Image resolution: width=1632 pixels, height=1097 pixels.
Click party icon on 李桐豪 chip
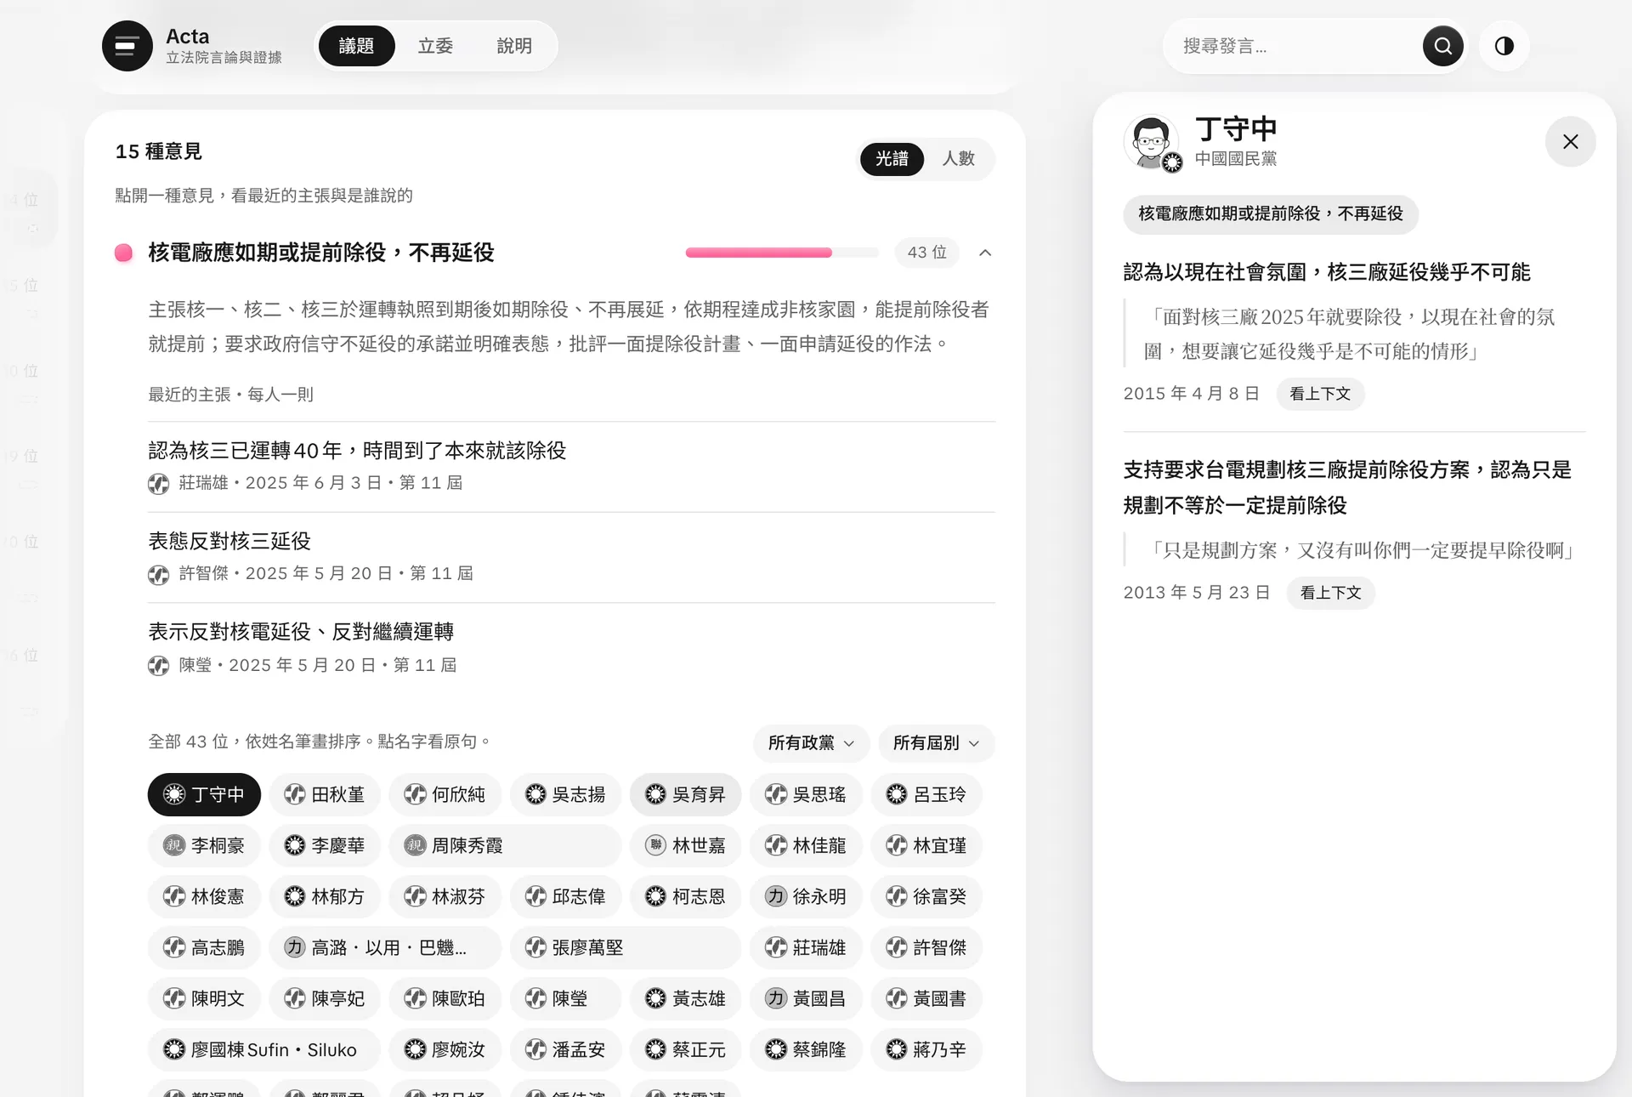click(x=174, y=845)
